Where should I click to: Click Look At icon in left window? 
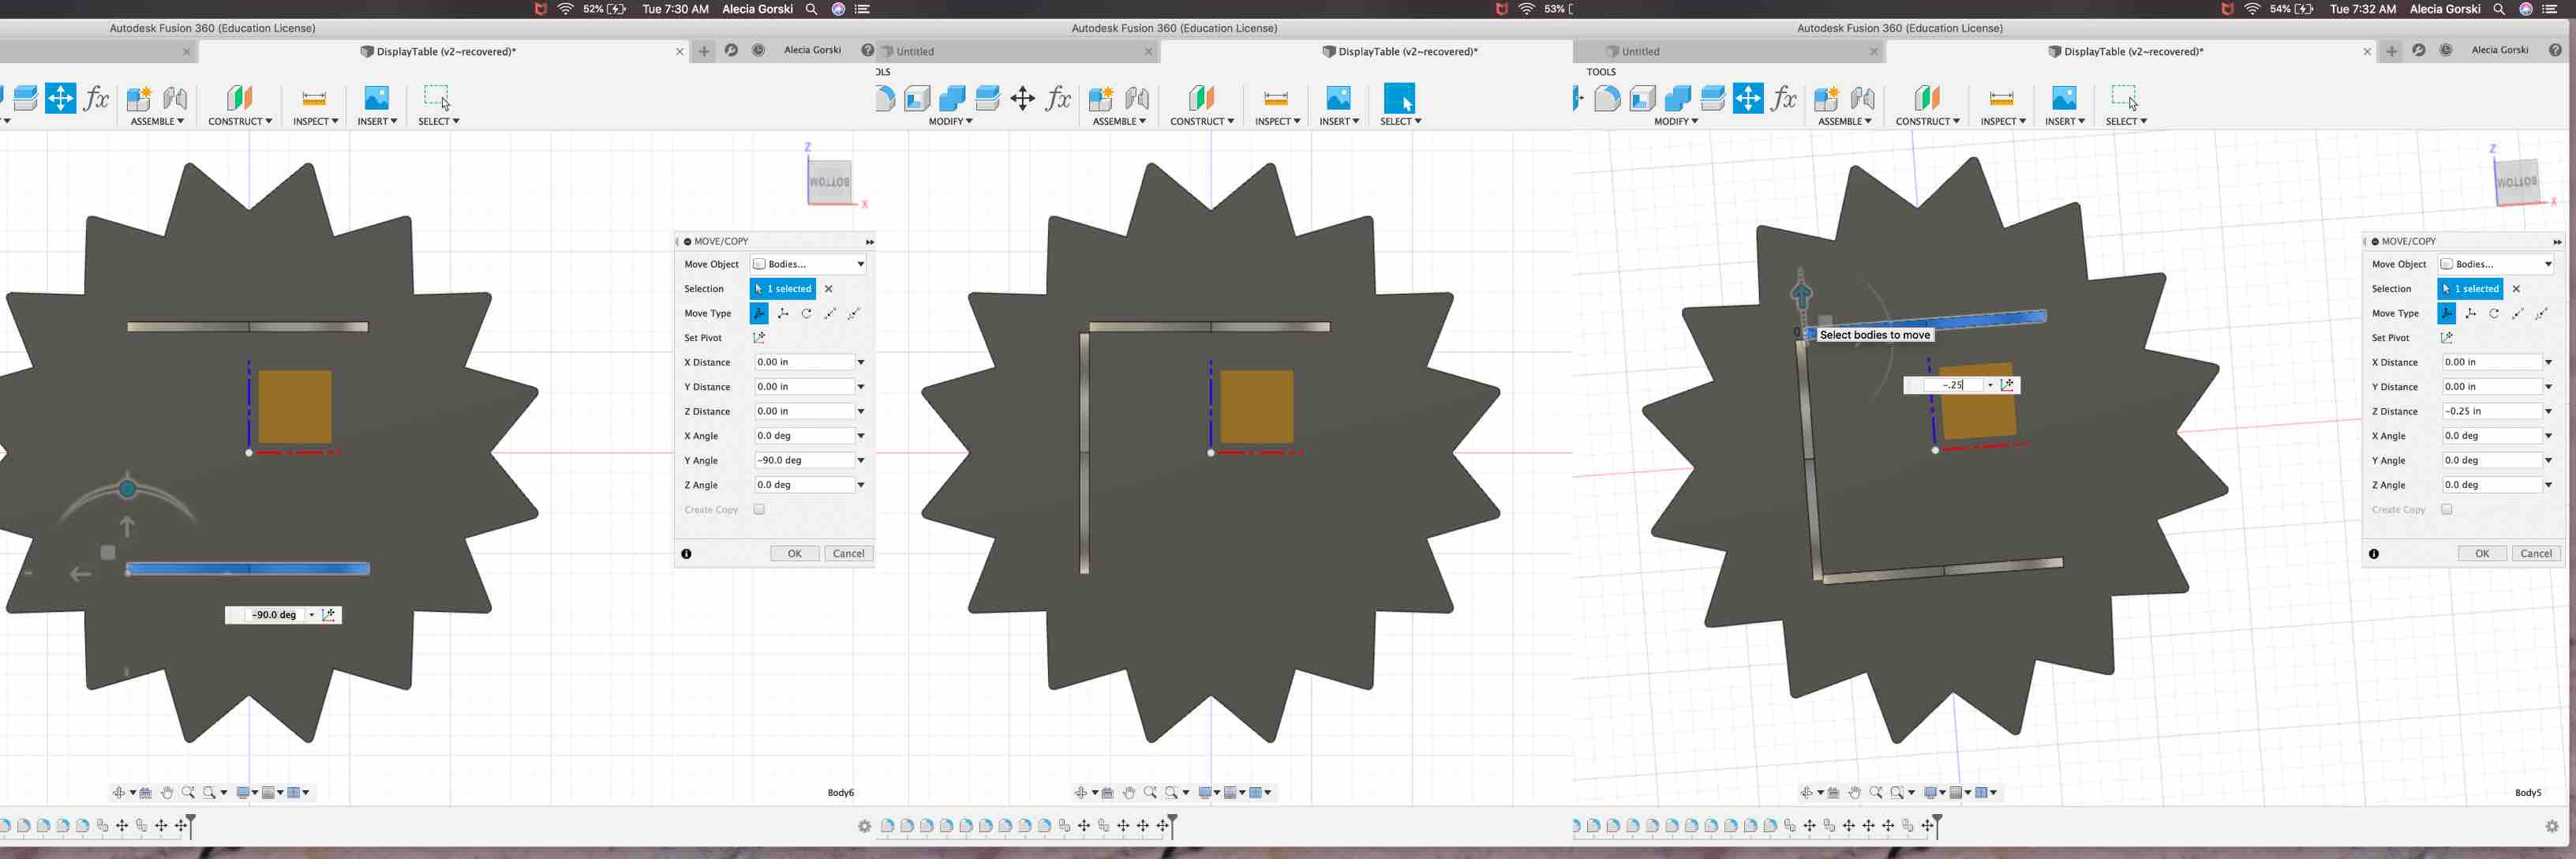(146, 792)
